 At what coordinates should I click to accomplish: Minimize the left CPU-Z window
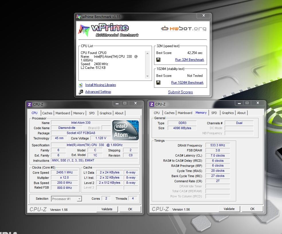coord(117,103)
